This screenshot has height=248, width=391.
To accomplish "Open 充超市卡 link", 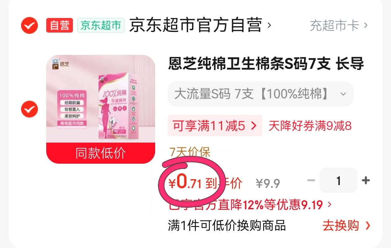I will tap(339, 25).
